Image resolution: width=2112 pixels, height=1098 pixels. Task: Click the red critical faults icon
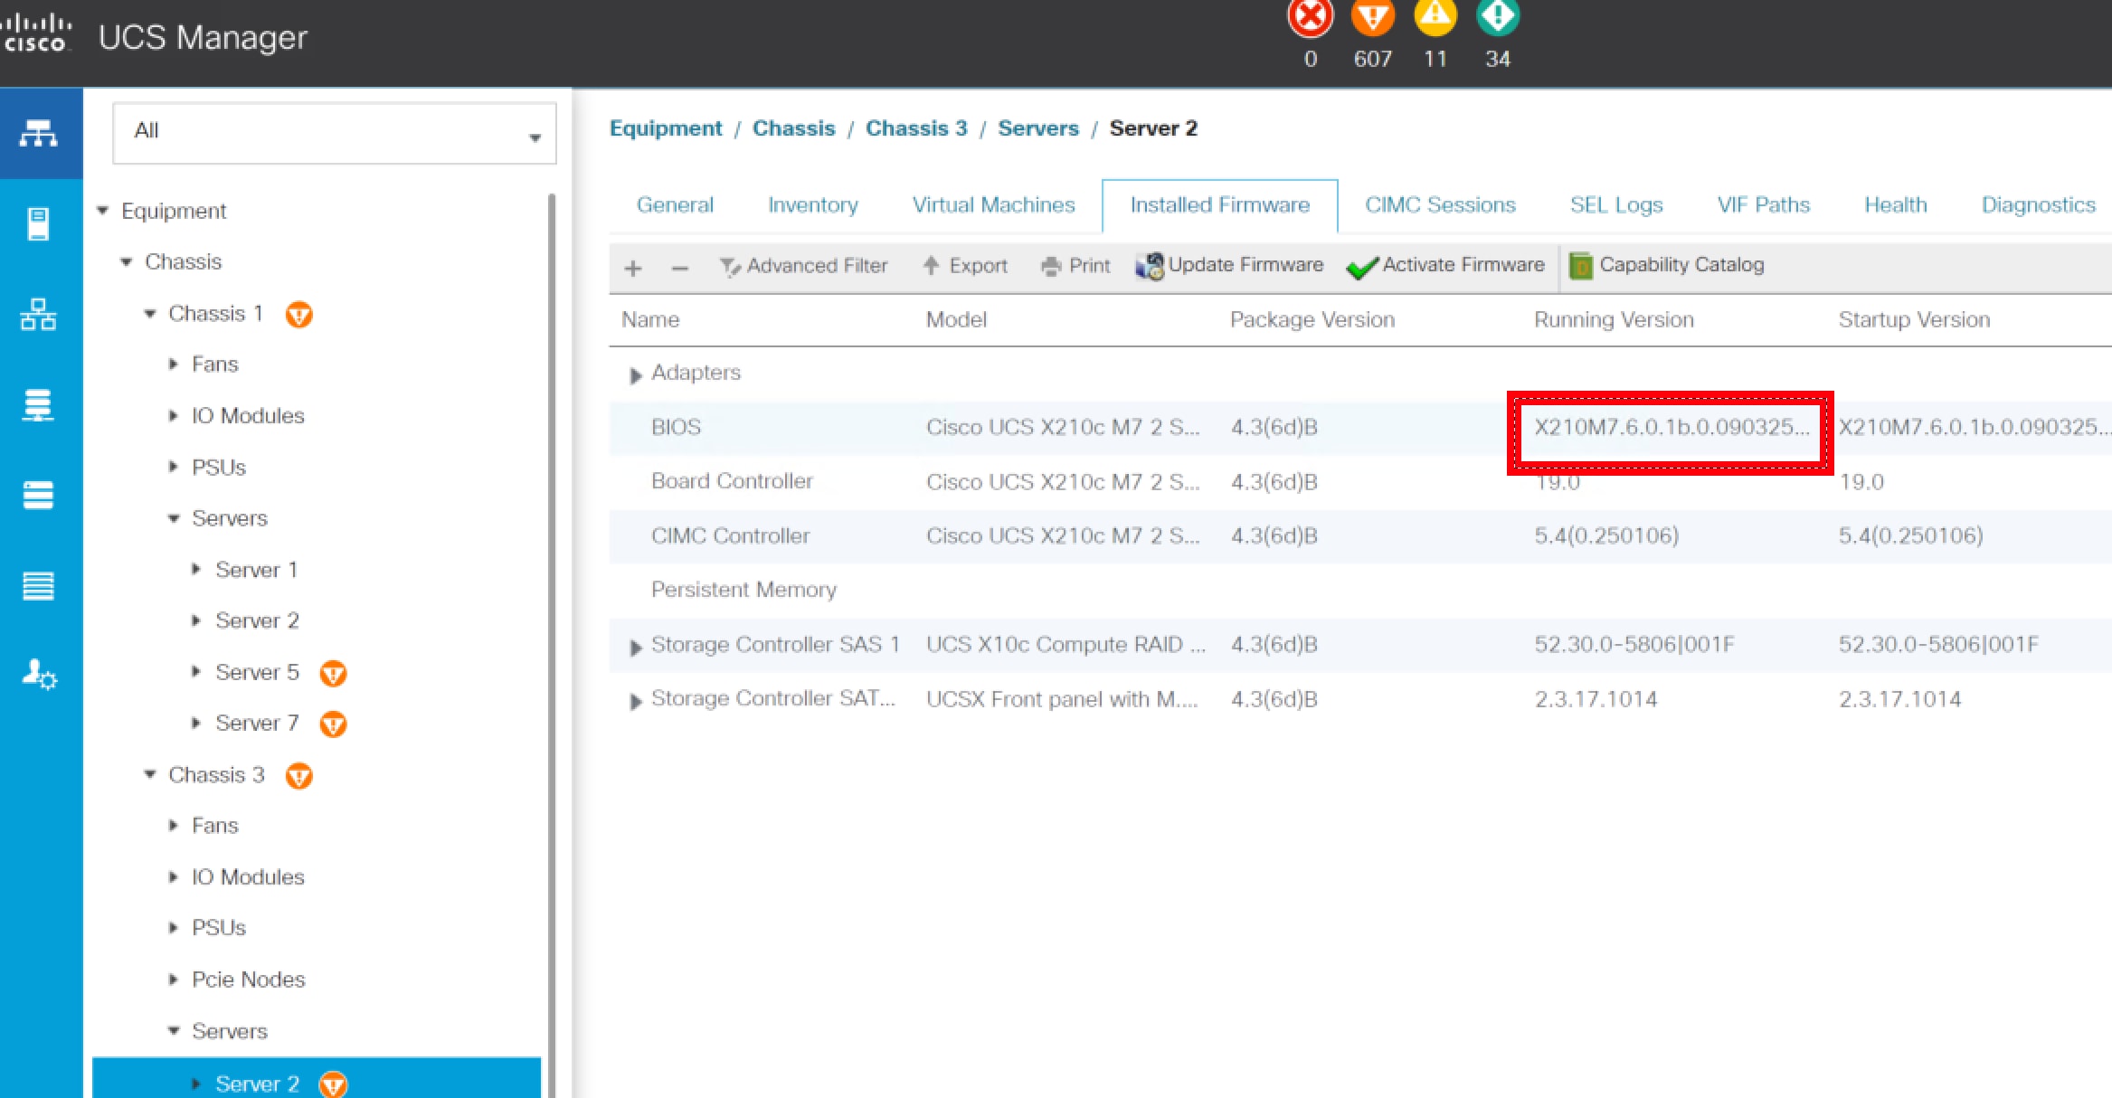(x=1310, y=18)
